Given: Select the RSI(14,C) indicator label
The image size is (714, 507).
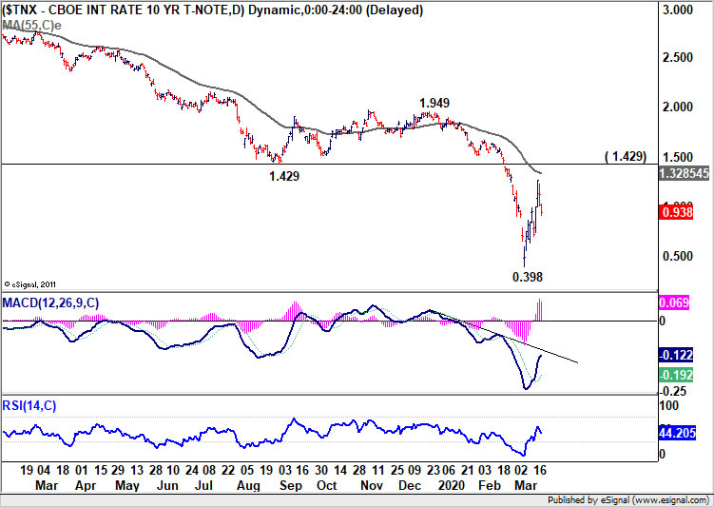Looking at the screenshot, I should [29, 405].
